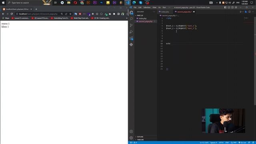The width and height of the screenshot is (256, 144).
Task: Switch to the second_page.php editor tab
Action: (x=184, y=12)
